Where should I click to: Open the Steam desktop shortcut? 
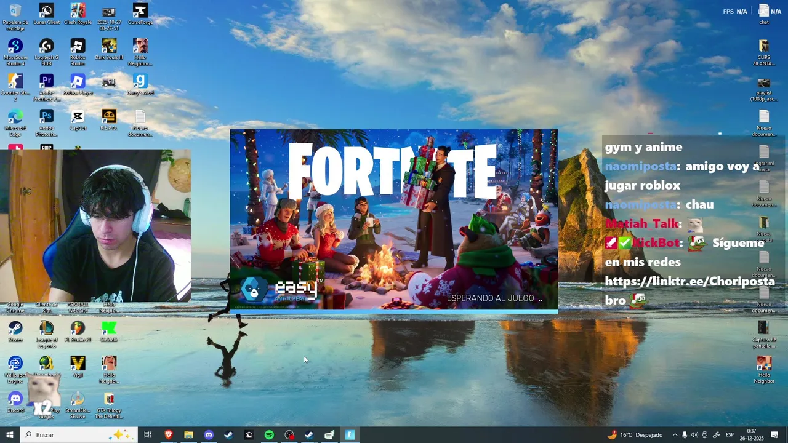tap(15, 331)
